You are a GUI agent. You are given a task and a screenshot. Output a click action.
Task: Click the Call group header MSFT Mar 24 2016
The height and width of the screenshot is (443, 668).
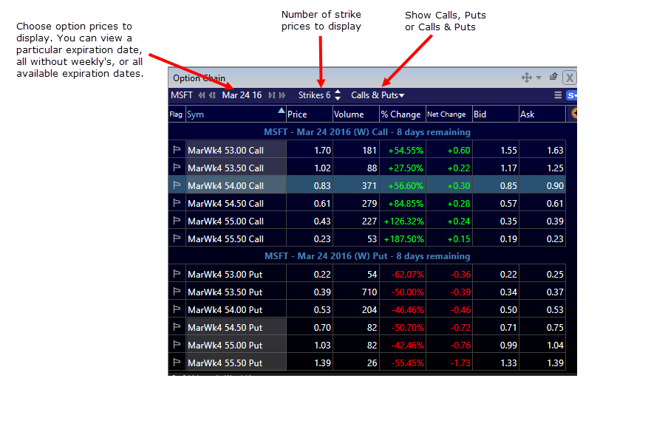[367, 132]
